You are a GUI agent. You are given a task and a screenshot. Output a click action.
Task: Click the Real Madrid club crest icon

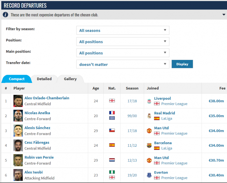pyautogui.click(x=149, y=116)
